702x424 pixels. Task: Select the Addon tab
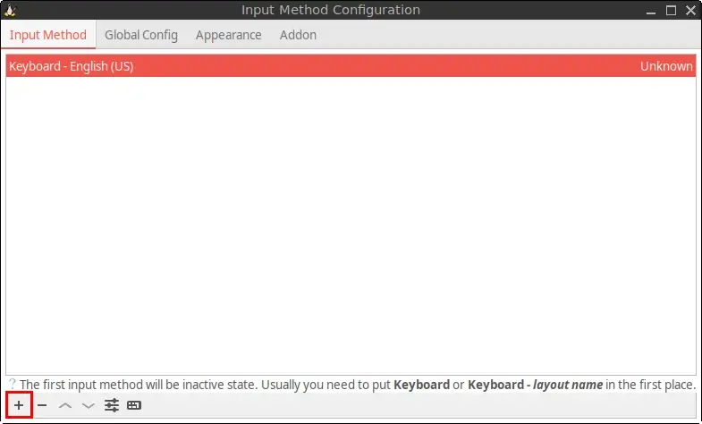[x=298, y=35]
